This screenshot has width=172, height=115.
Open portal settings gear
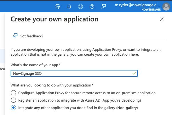[81, 6]
